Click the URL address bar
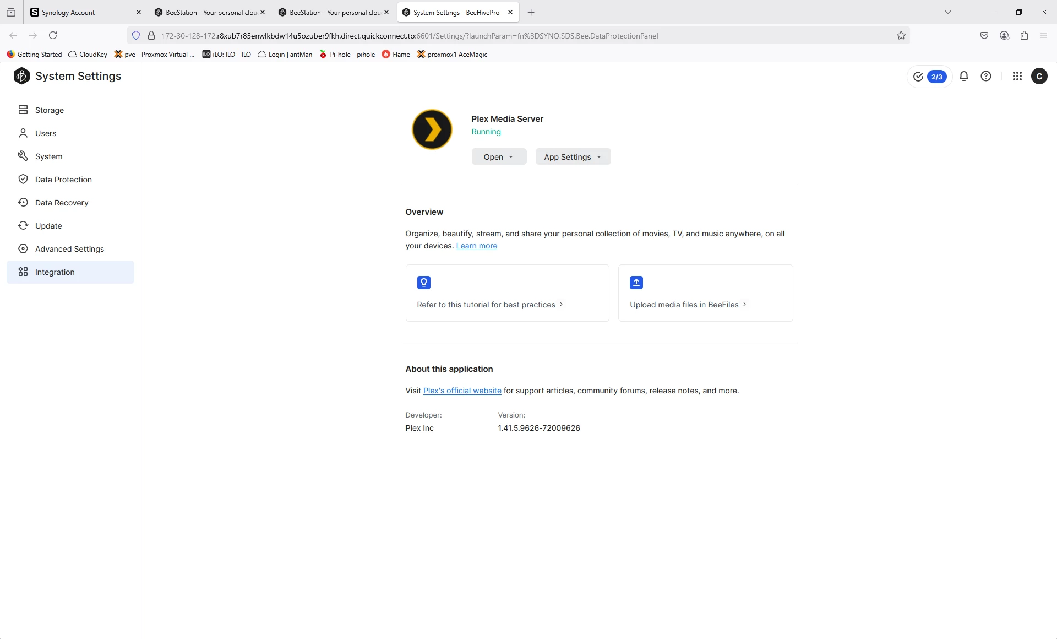The width and height of the screenshot is (1057, 639). click(519, 36)
